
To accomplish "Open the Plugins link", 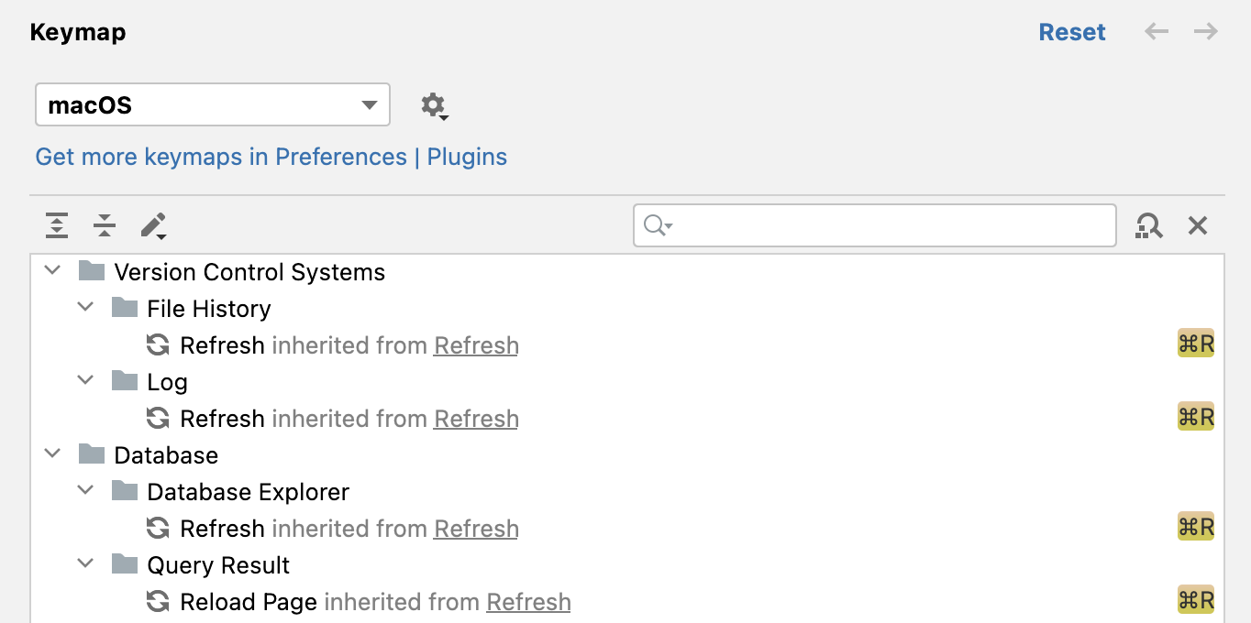I will (468, 157).
